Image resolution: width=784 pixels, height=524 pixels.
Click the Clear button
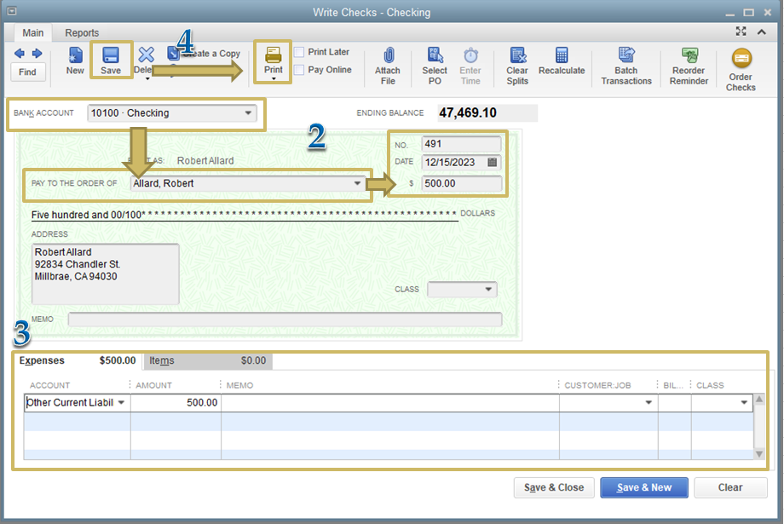click(x=730, y=487)
